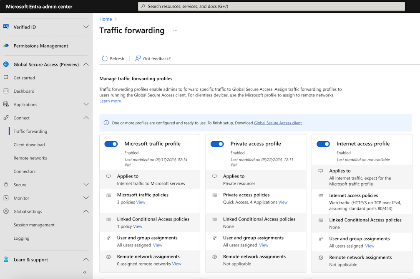This screenshot has width=420, height=279.
Task: Disable the Microsoft traffic profile toggle
Action: click(111, 144)
